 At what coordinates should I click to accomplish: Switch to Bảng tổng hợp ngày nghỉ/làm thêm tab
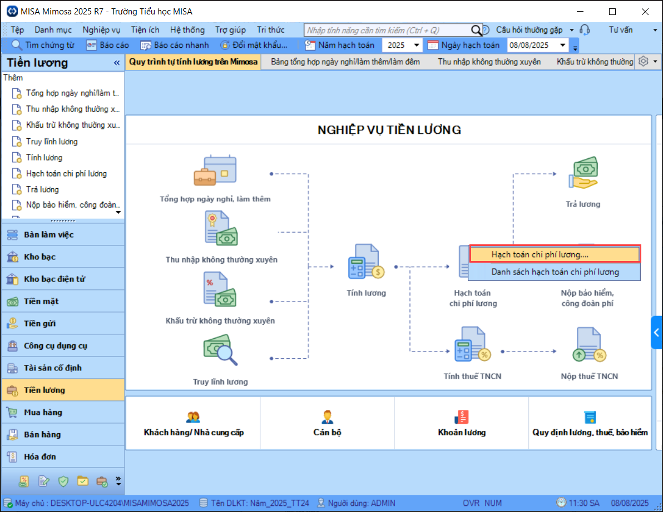pos(345,62)
